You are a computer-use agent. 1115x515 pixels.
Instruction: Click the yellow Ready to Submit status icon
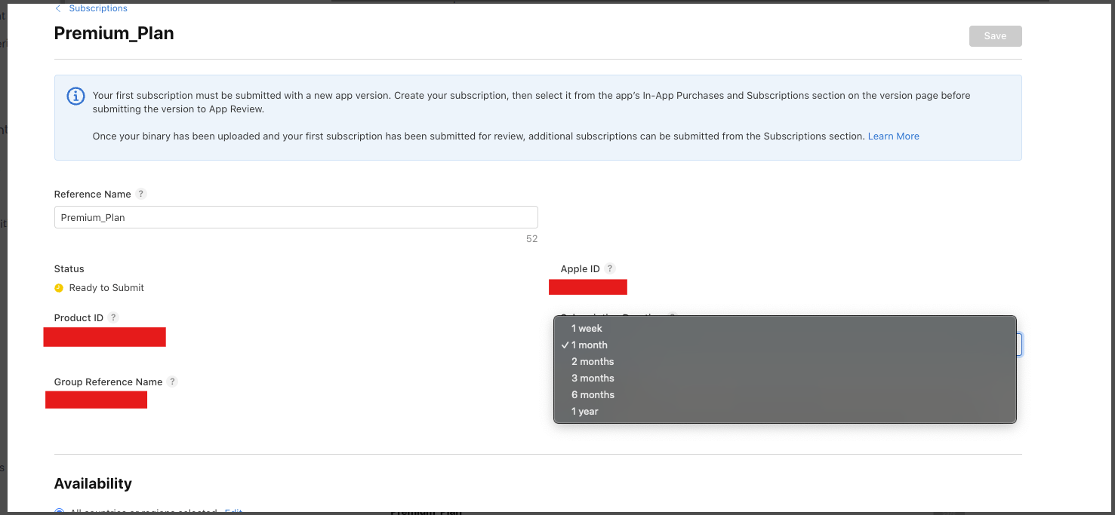tap(59, 288)
